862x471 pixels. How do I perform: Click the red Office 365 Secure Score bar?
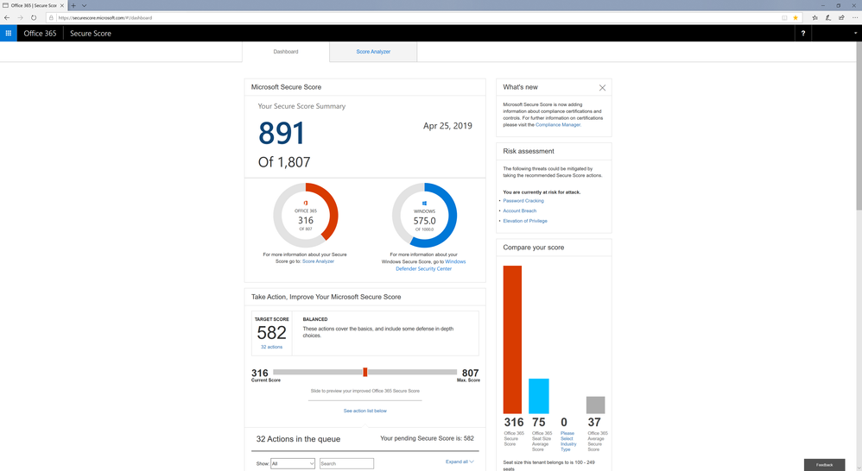512,339
